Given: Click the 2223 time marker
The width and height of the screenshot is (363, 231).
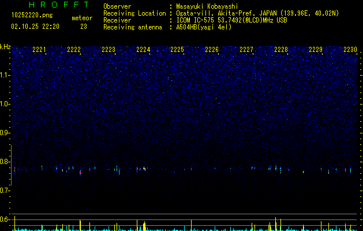Looking at the screenshot, I should coord(108,50).
